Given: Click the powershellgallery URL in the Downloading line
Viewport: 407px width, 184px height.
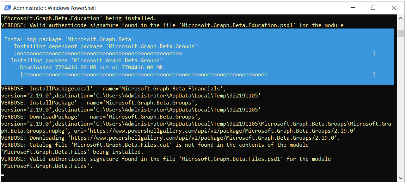Looking at the screenshot, I should [x=204, y=138].
